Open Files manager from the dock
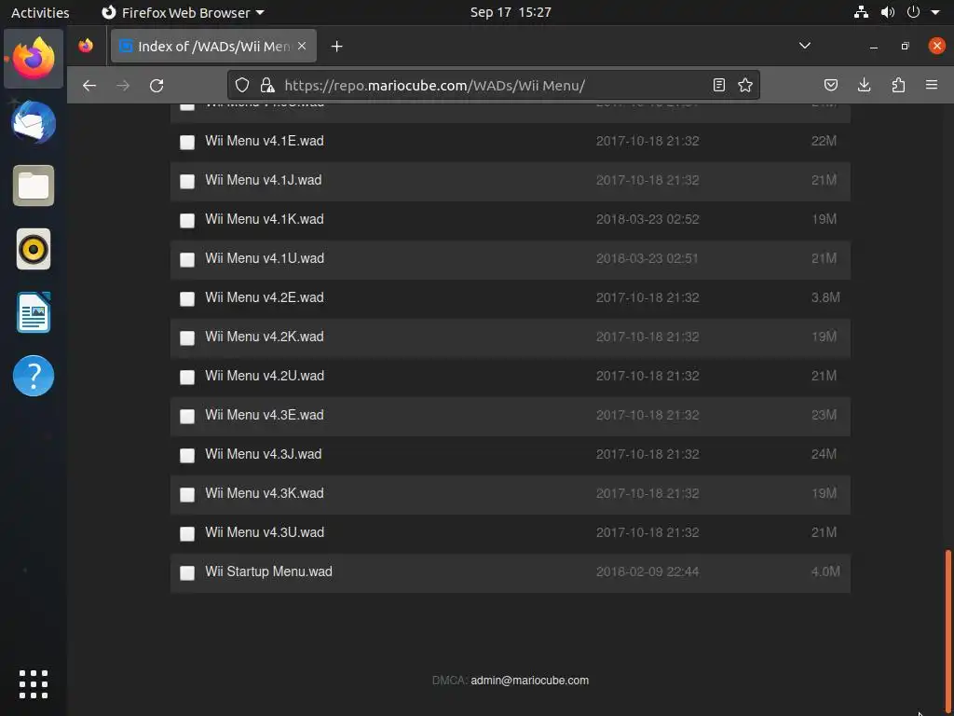This screenshot has height=716, width=954. click(x=34, y=186)
